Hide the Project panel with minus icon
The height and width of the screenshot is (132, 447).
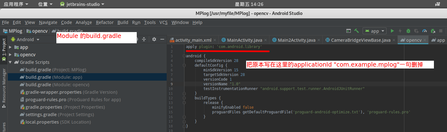(162, 40)
